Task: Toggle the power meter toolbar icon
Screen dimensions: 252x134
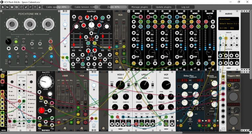Action: tap(35, 7)
